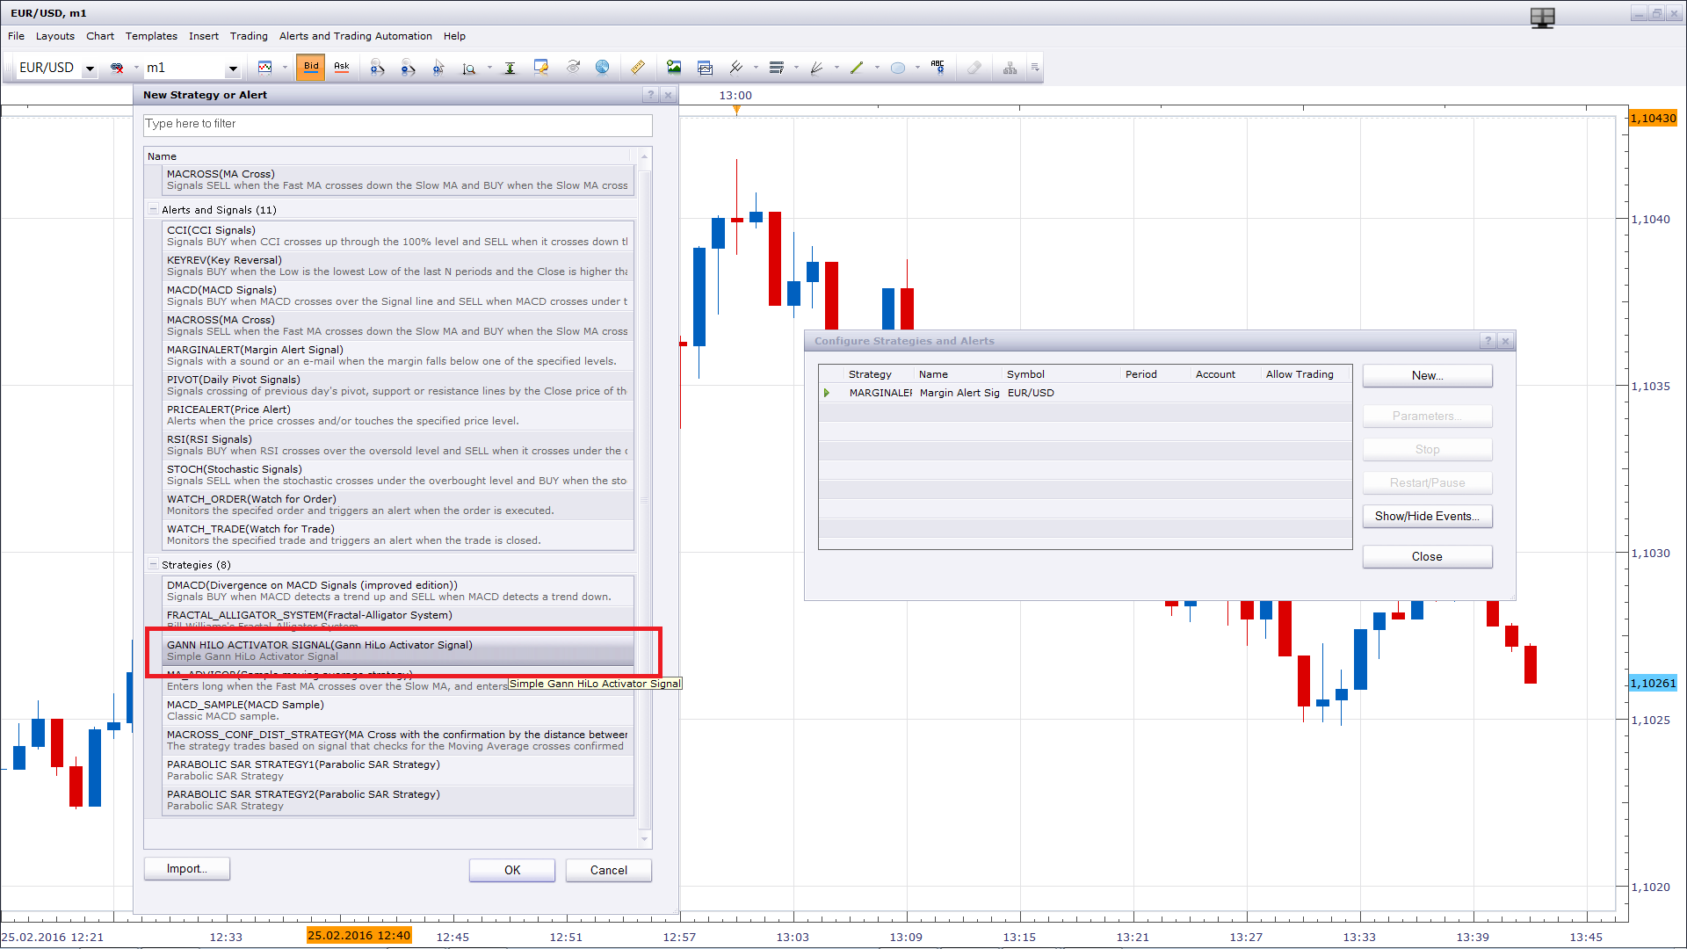This screenshot has width=1687, height=949.
Task: Select PARABOLIC SAR STRATEGY2 item
Action: (398, 800)
